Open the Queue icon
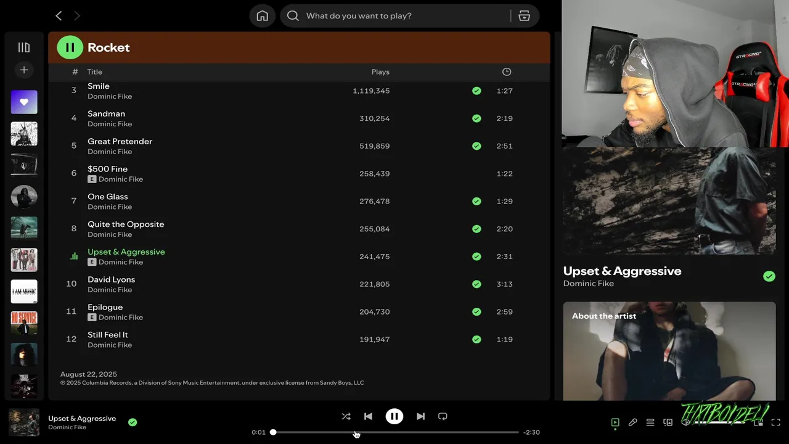The image size is (789, 444). coord(650,422)
